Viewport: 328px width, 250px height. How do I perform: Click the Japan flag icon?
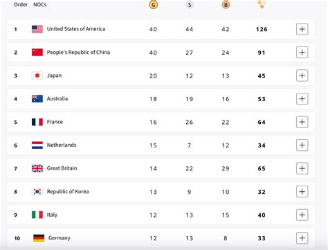click(x=37, y=75)
